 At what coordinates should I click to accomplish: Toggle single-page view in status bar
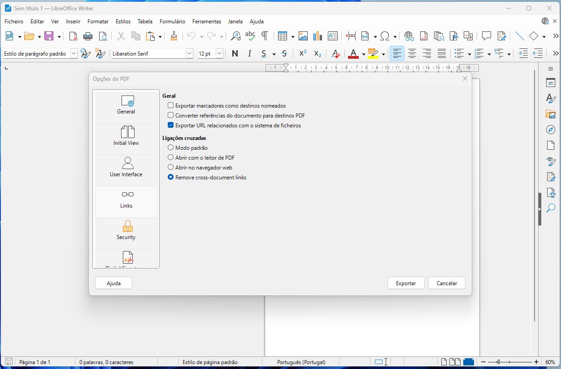[444, 362]
